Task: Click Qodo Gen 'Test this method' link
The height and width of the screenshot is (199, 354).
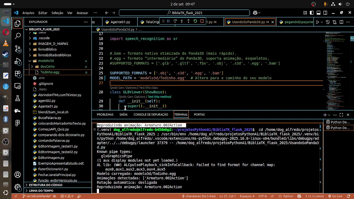Action: click(x=159, y=97)
